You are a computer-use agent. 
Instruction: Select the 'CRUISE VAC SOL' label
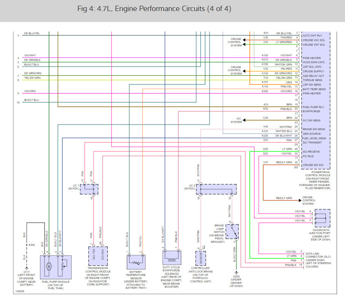(314, 40)
